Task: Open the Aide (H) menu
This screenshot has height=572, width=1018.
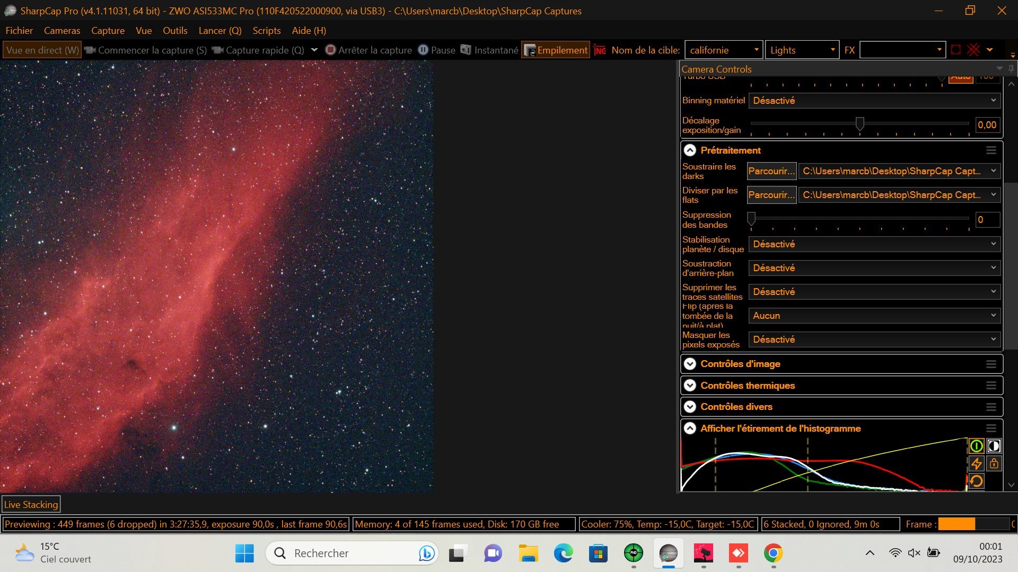Action: pos(309,31)
